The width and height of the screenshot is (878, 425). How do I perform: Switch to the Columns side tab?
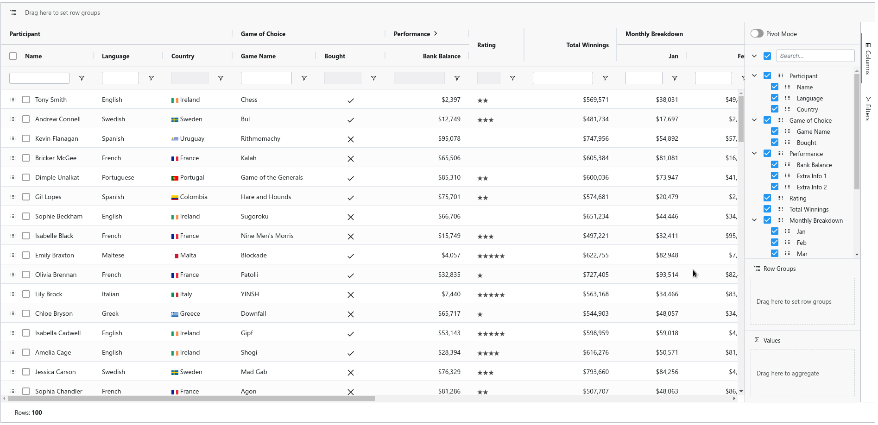868,58
